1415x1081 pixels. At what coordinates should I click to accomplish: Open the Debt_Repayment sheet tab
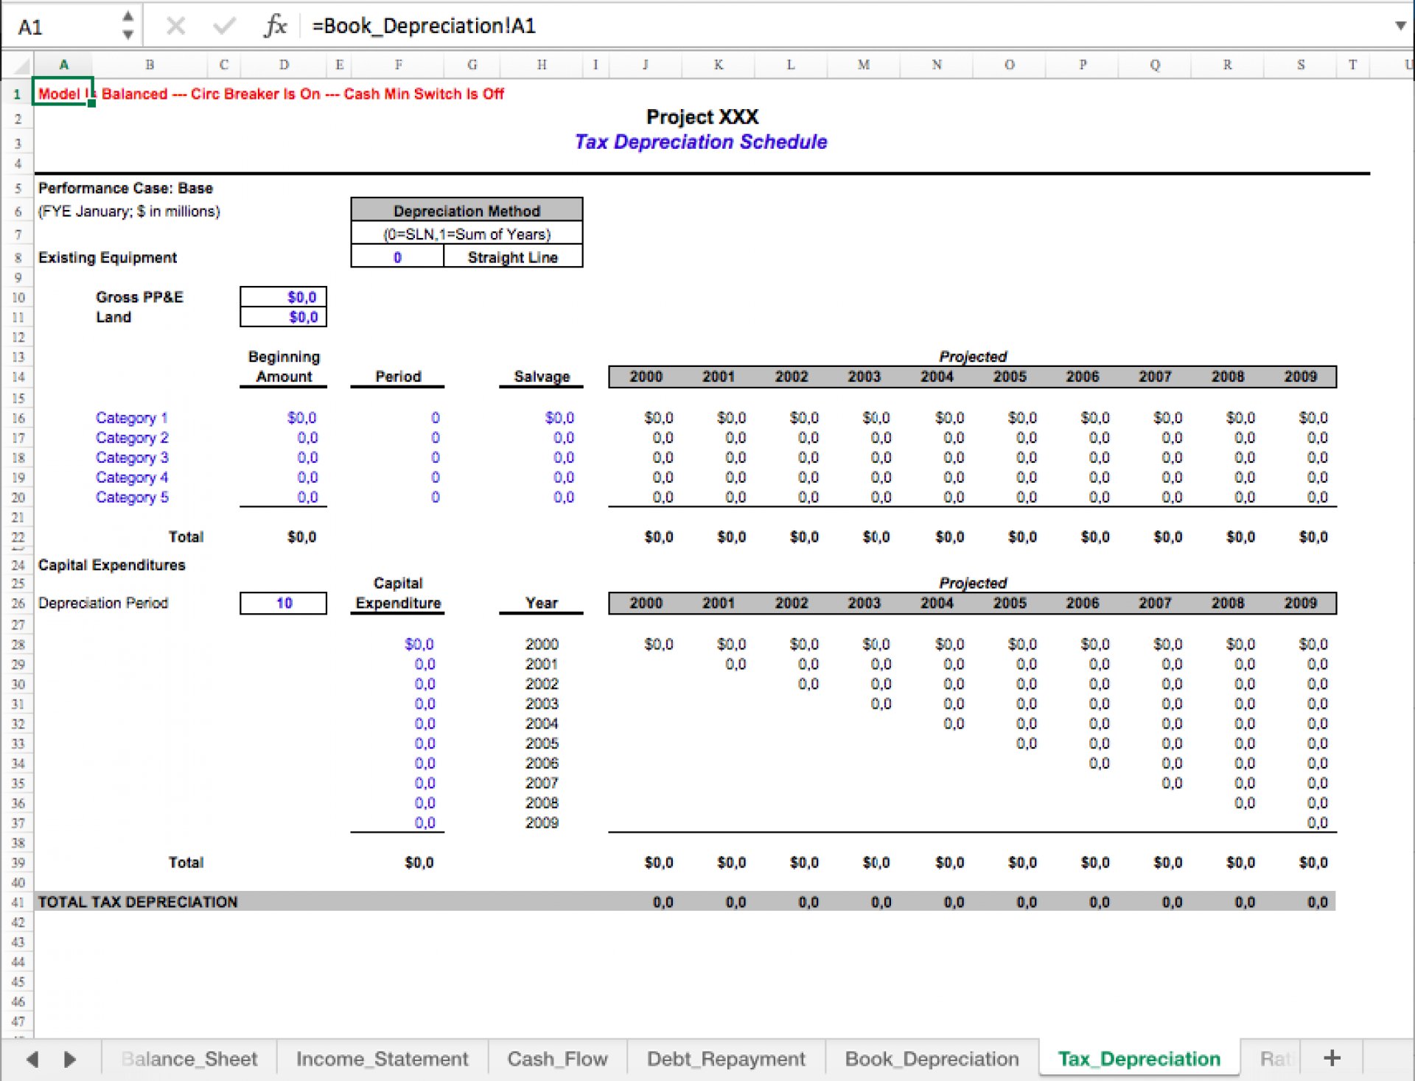(726, 1059)
